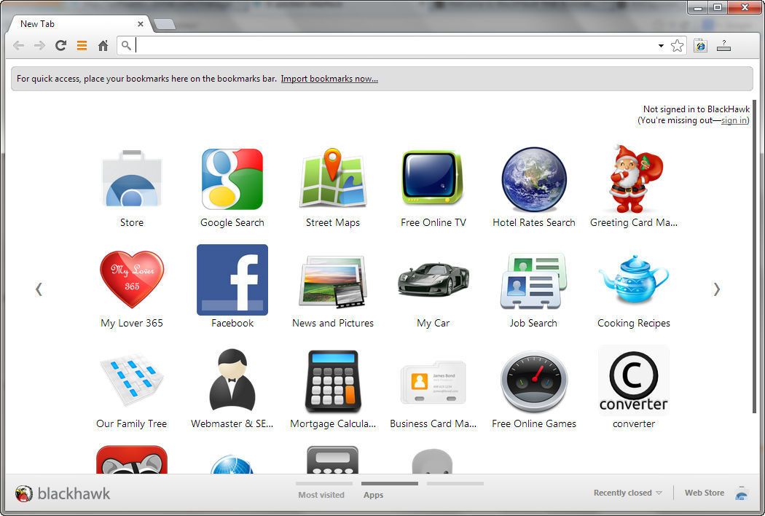
Task: Expand the Recently closed menu
Action: coord(627,493)
